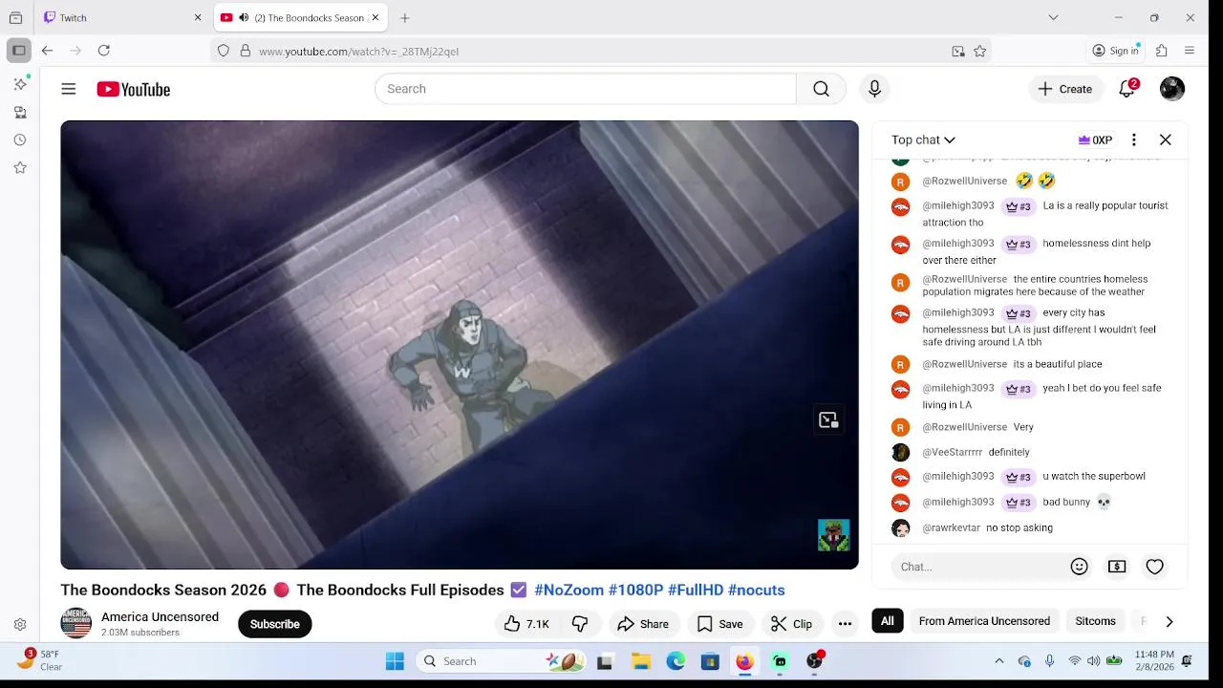List all tabs with the dropdown arrow
Image resolution: width=1223 pixels, height=688 pixels.
(x=1053, y=17)
